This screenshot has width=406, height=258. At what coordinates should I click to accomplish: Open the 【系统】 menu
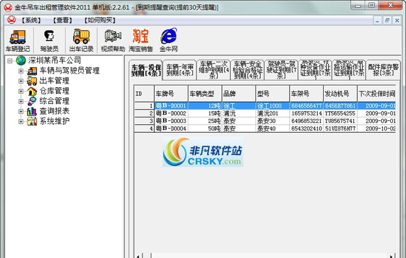[x=31, y=20]
